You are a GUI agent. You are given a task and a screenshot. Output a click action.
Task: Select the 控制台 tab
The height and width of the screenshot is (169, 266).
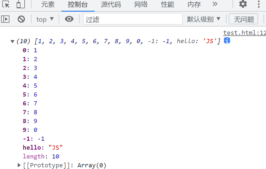78,4
